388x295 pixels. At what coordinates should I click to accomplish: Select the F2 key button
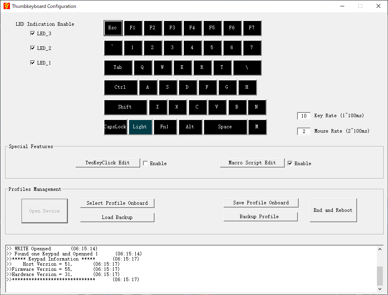click(x=152, y=28)
